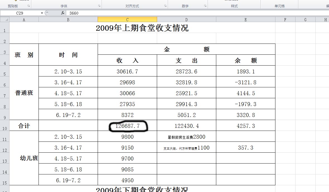The height and width of the screenshot is (192, 329).
Task: Click the title cell 2009年上期食堂收支情况
Action: tap(142, 28)
